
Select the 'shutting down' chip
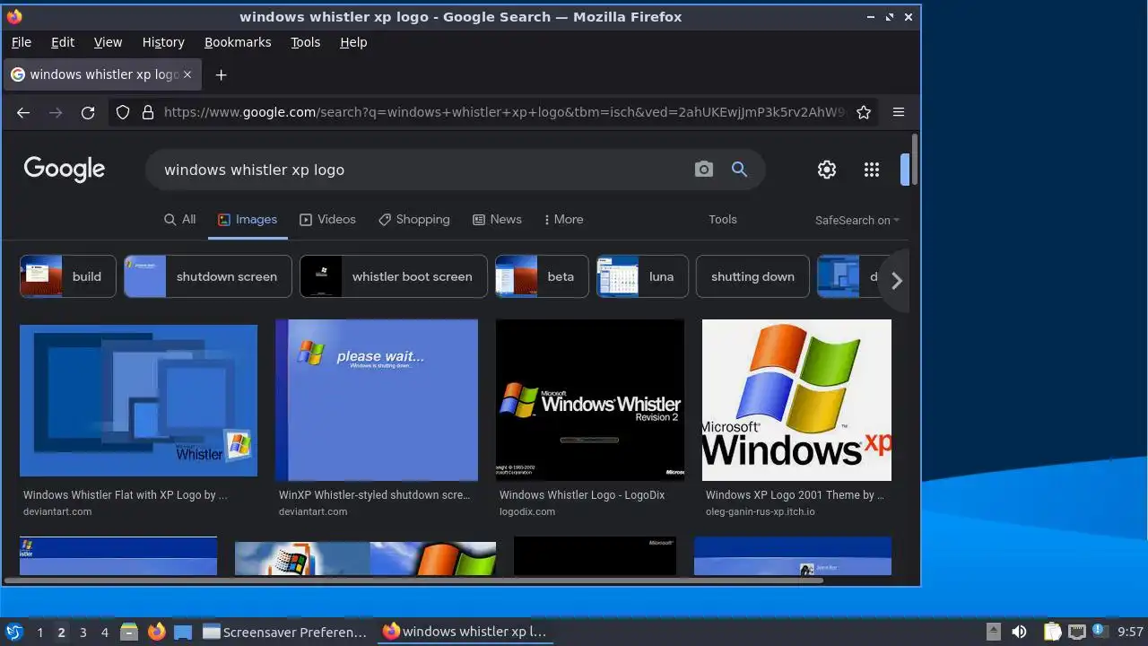point(752,276)
